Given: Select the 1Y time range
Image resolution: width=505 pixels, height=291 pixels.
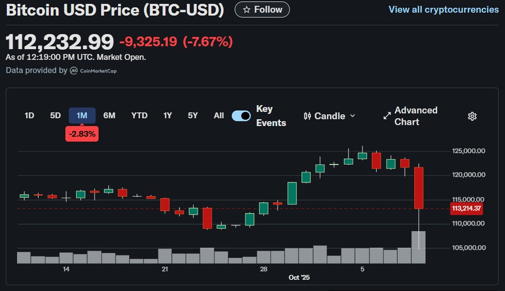Looking at the screenshot, I should [167, 116].
